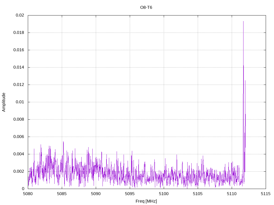Click the 0.006 y-axis tick label
This screenshot has height=205, width=274.
pos(19,137)
